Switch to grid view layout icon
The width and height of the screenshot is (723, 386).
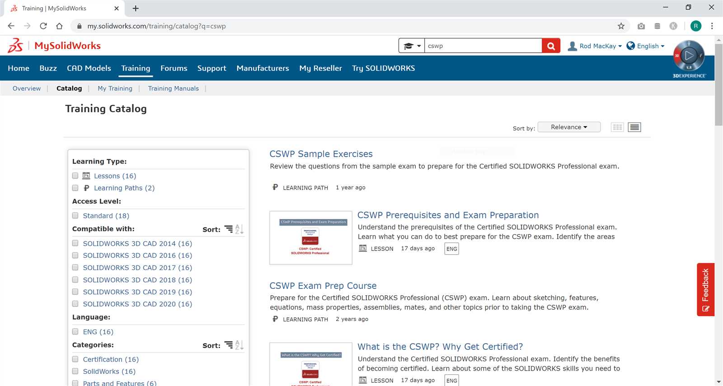(x=617, y=127)
